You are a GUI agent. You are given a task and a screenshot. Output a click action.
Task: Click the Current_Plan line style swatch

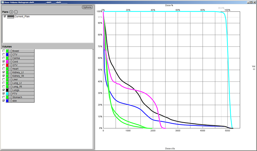(x=11, y=16)
